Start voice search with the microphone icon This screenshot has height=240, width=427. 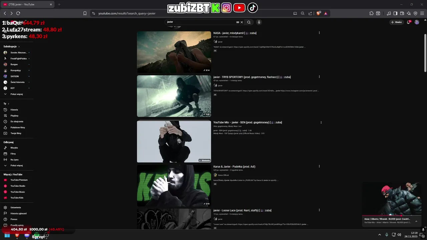(x=259, y=22)
